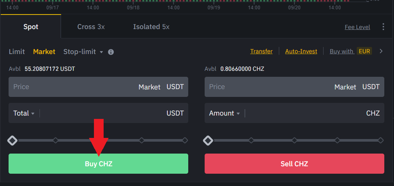The width and height of the screenshot is (394, 186).
Task: Open the Total dropdown in buy form
Action: 24,113
